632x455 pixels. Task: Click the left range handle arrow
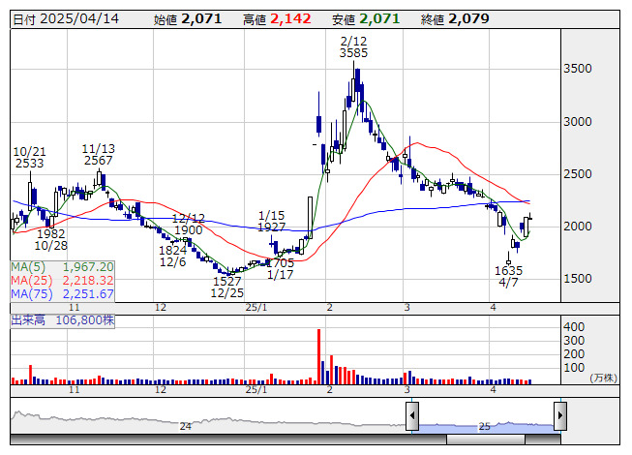(x=412, y=415)
